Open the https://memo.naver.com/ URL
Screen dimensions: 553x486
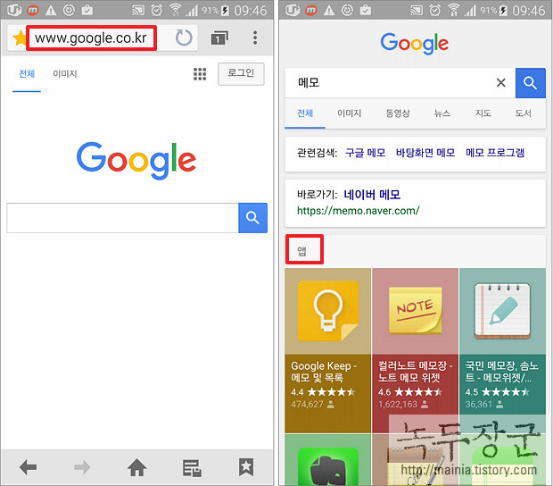358,211
